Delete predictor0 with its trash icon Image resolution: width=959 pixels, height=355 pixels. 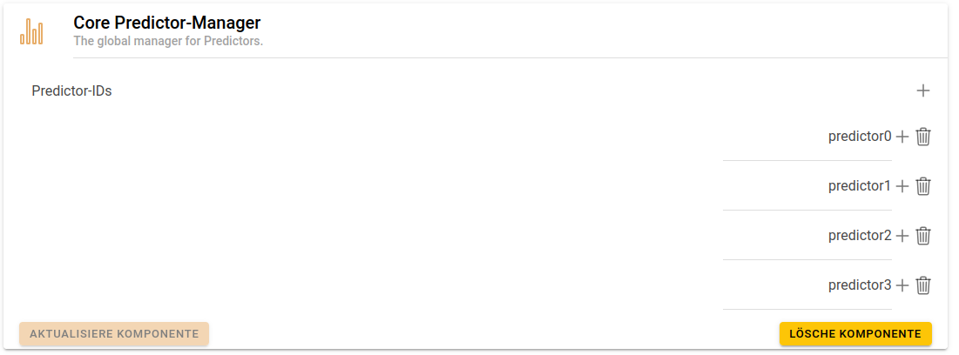click(x=924, y=137)
